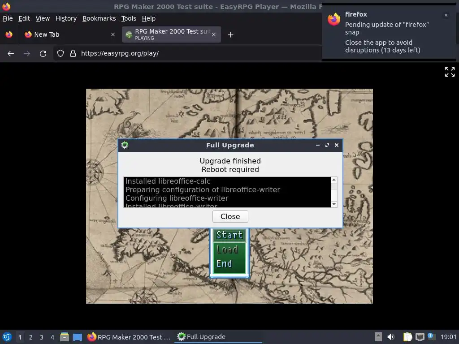Open the File menu in Firefox
Image resolution: width=459 pixels, height=344 pixels.
pos(8,18)
